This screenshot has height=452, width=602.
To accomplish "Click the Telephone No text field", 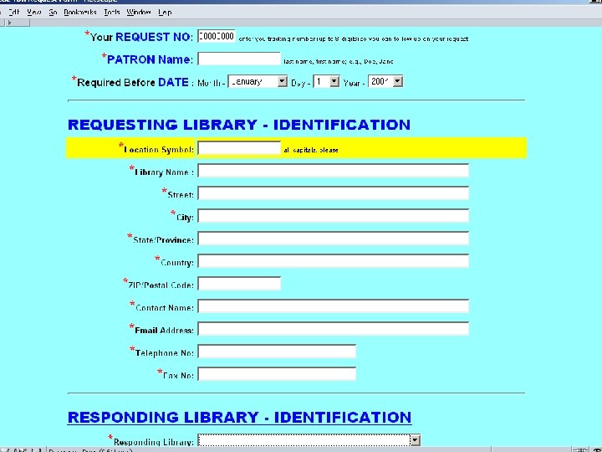I will (x=277, y=352).
